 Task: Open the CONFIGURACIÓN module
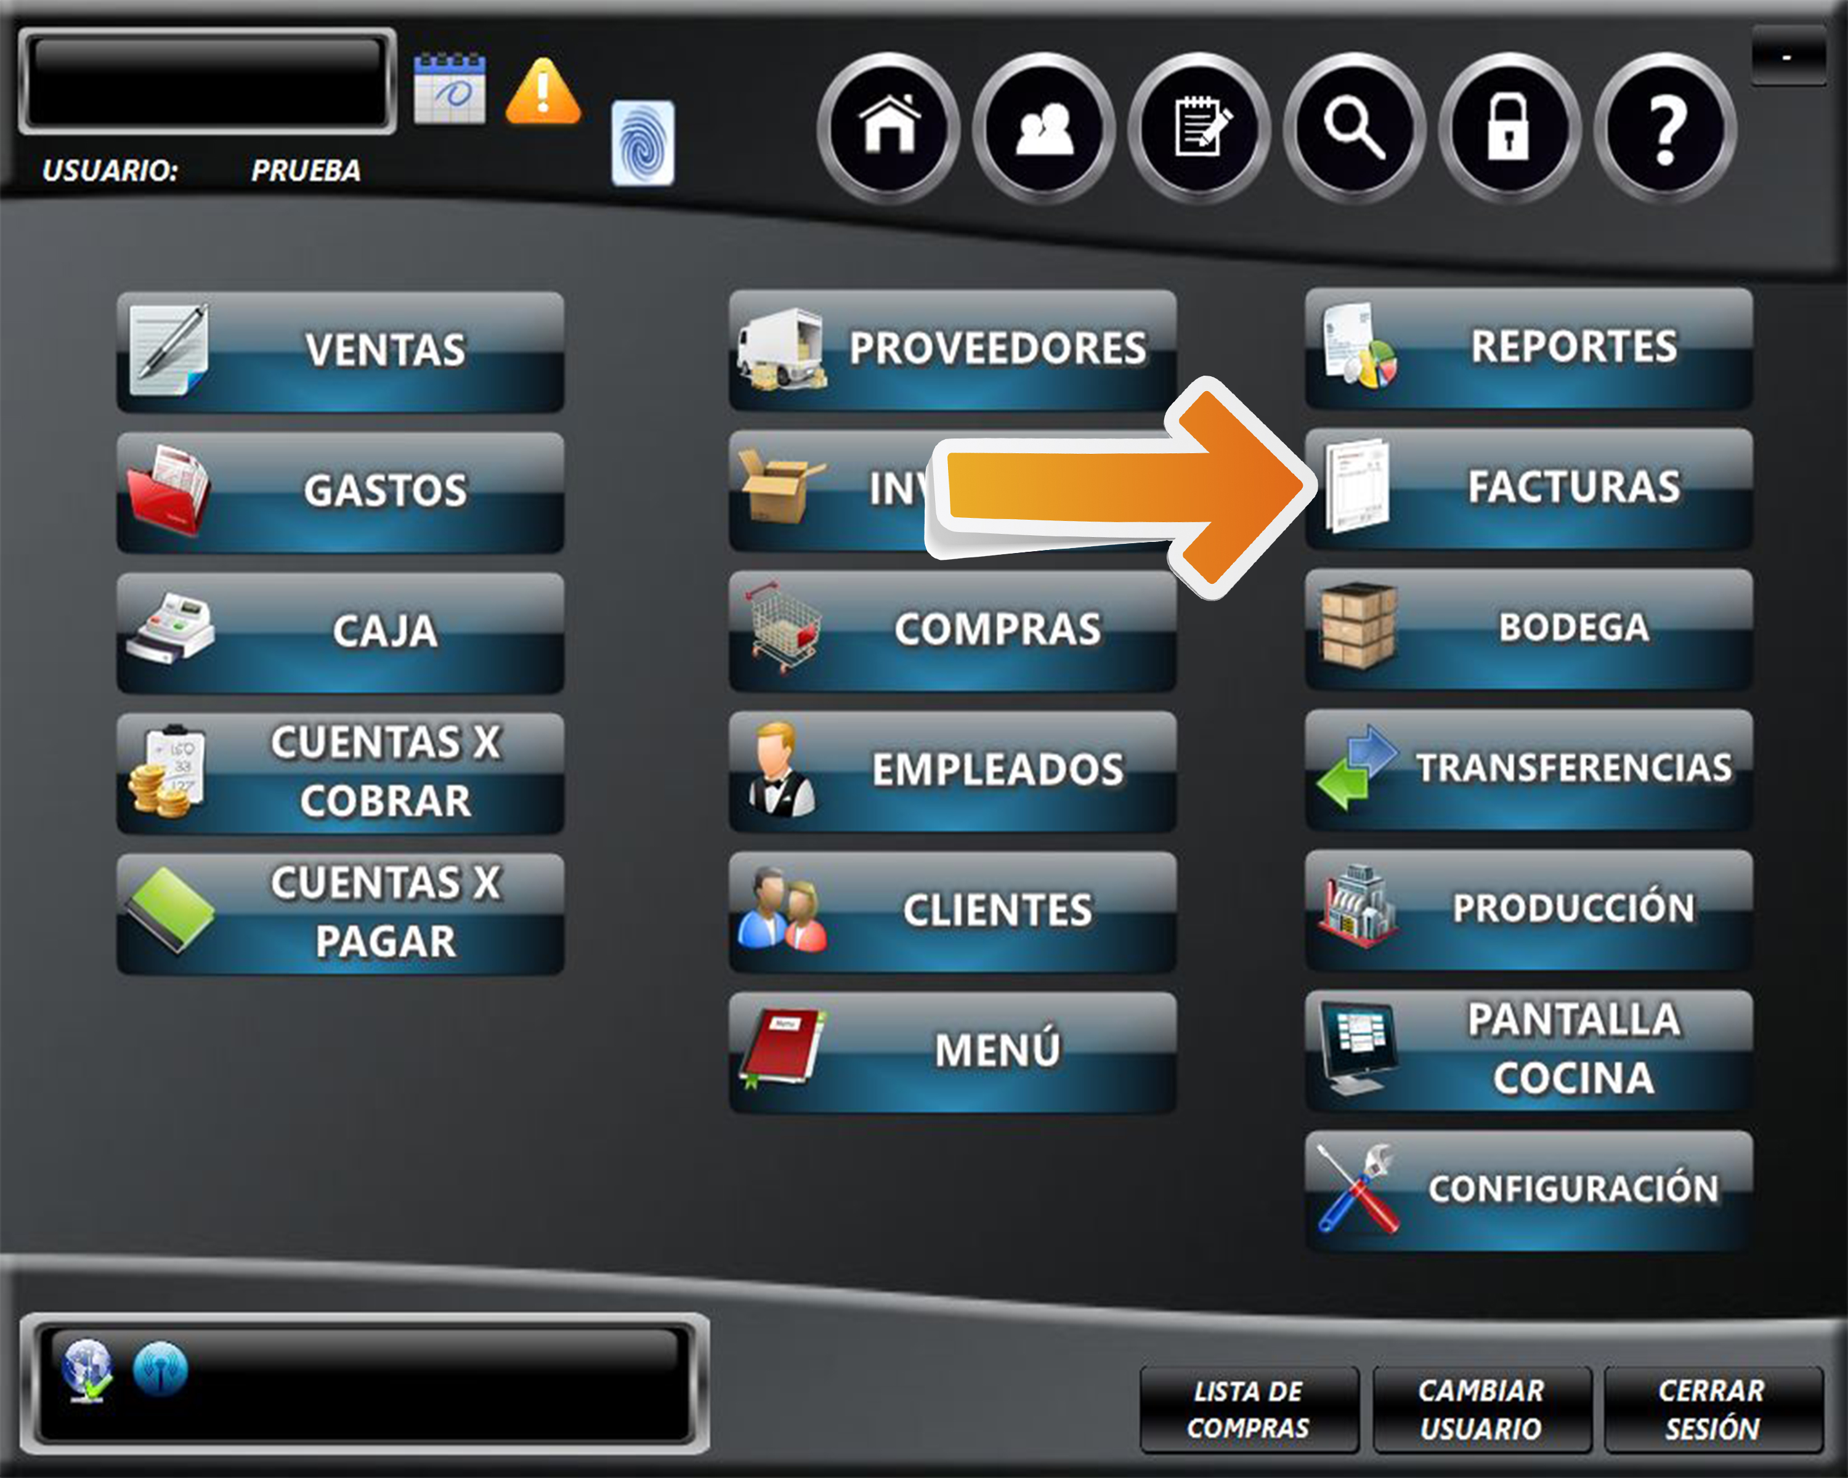tap(1528, 1191)
